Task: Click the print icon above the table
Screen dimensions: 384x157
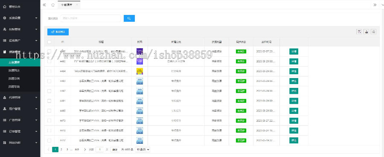Action: tap(373, 32)
